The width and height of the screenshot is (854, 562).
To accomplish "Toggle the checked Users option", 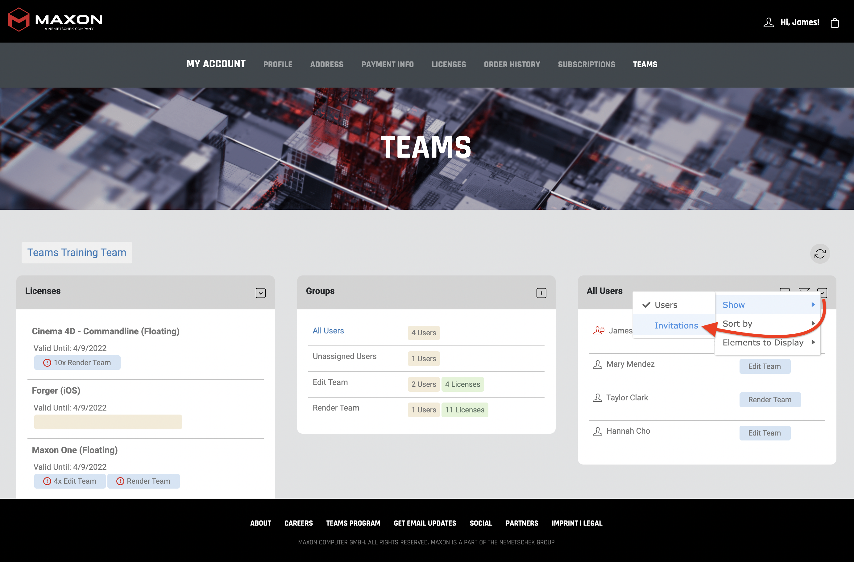I will click(674, 305).
